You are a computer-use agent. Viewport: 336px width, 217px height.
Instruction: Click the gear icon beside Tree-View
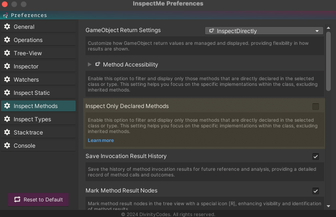[7, 53]
